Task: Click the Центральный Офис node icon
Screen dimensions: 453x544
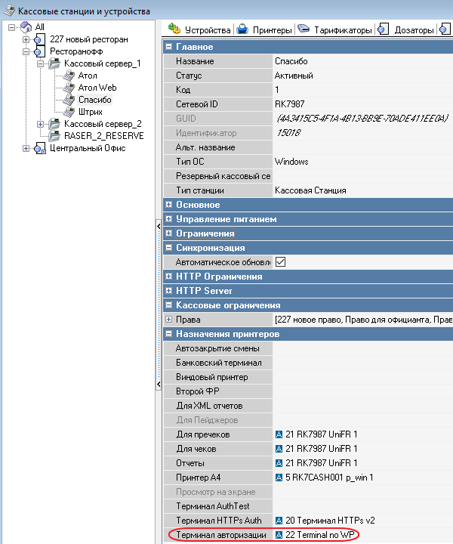Action: point(40,148)
